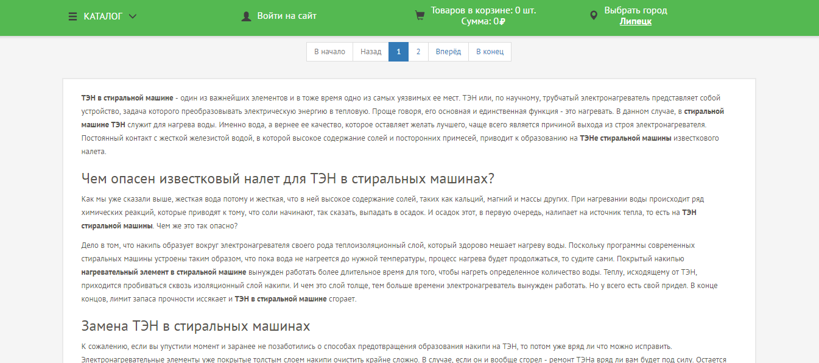Jump to last page via В конец

coord(489,51)
